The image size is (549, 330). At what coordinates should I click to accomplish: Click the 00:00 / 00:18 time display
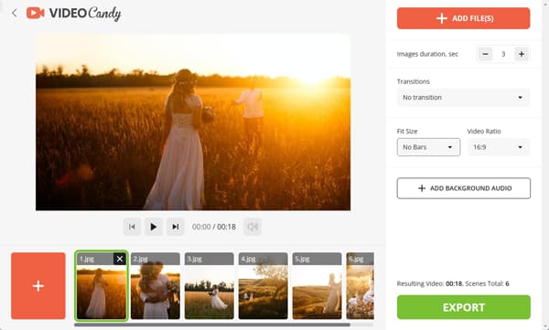coord(214,227)
